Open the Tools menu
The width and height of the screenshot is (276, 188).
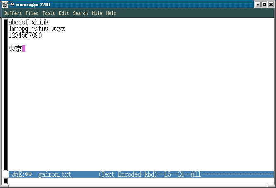pos(48,13)
